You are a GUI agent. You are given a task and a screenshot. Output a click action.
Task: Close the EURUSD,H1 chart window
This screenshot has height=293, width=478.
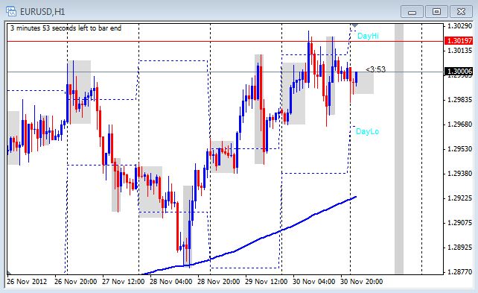tap(461, 12)
